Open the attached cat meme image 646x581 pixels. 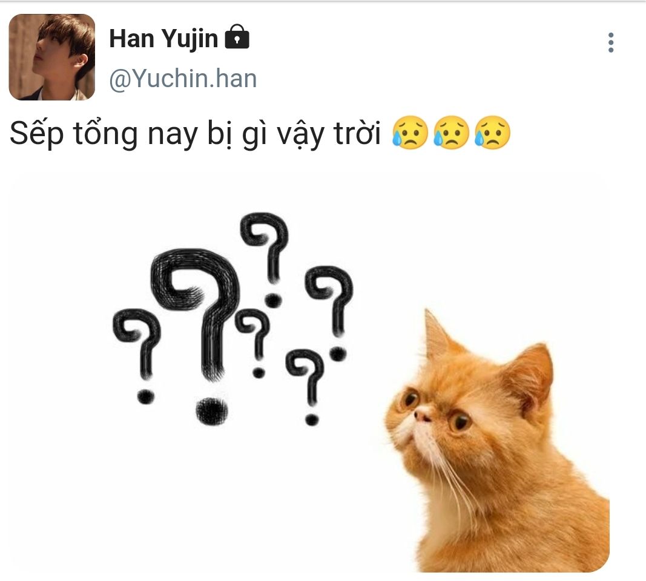[309, 372]
